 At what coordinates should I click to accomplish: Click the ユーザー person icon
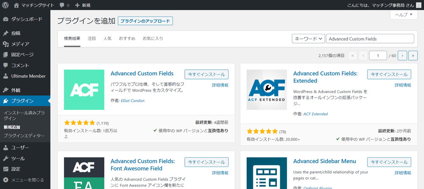coord(6,148)
